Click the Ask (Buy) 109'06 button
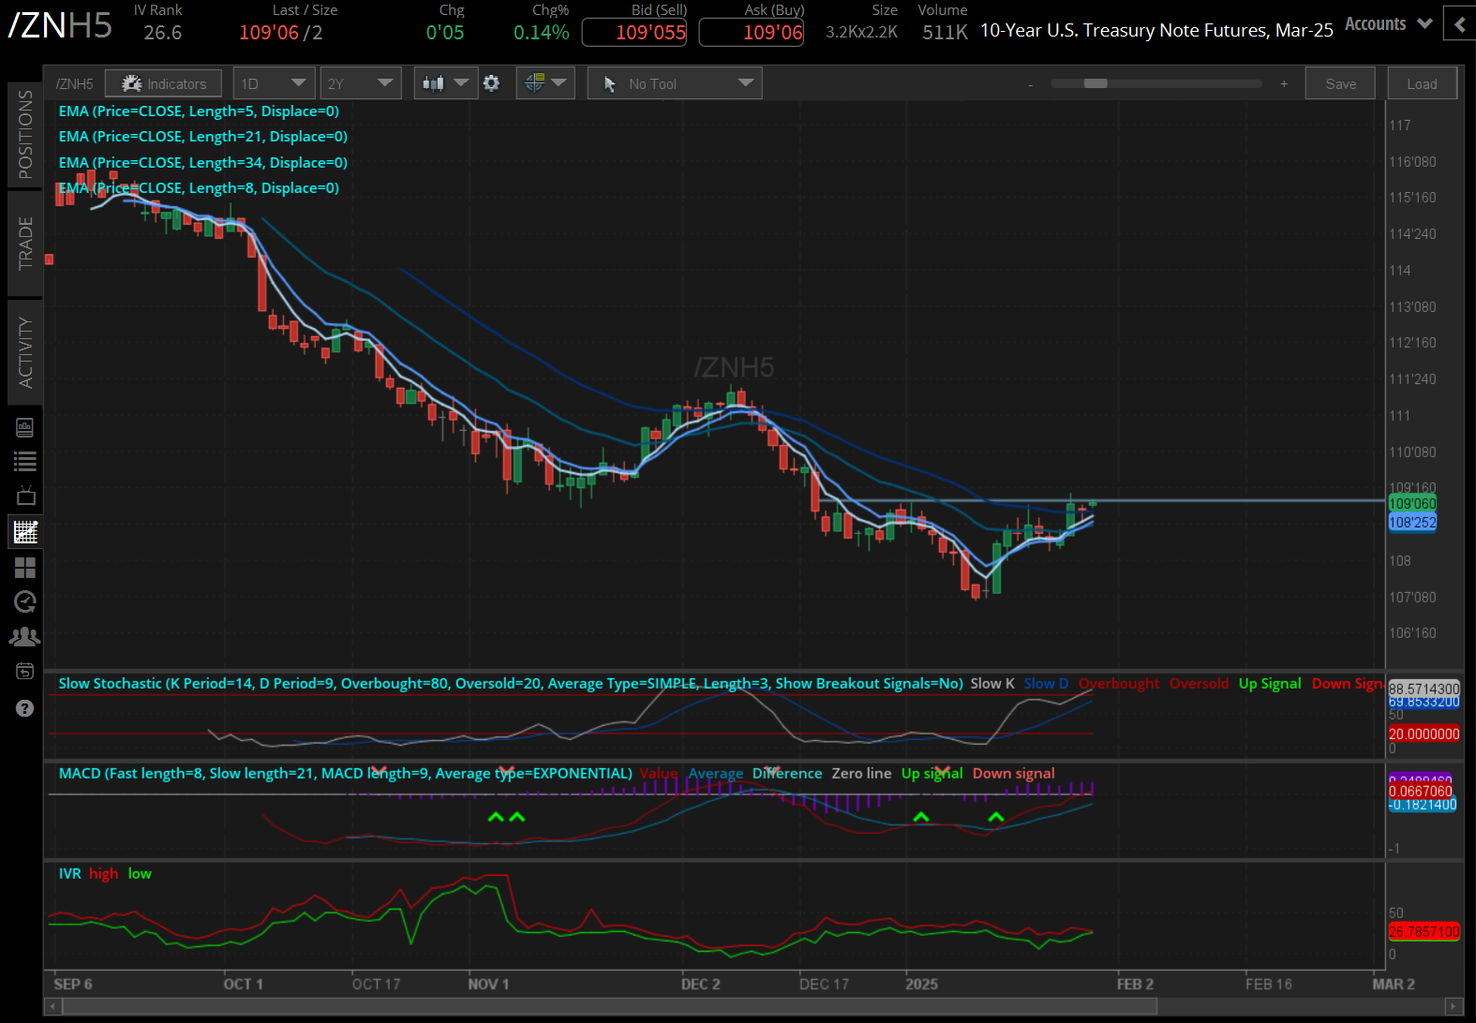 (752, 32)
